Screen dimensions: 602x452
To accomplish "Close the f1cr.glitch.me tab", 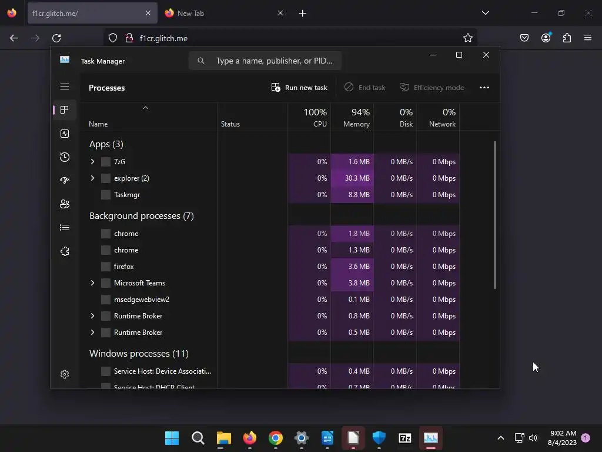I will [x=148, y=14].
